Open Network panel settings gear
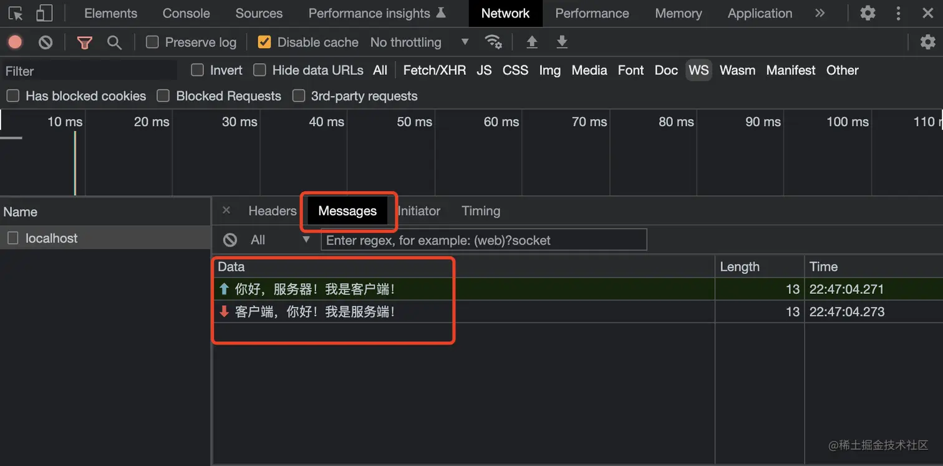This screenshot has width=943, height=466. coord(928,42)
